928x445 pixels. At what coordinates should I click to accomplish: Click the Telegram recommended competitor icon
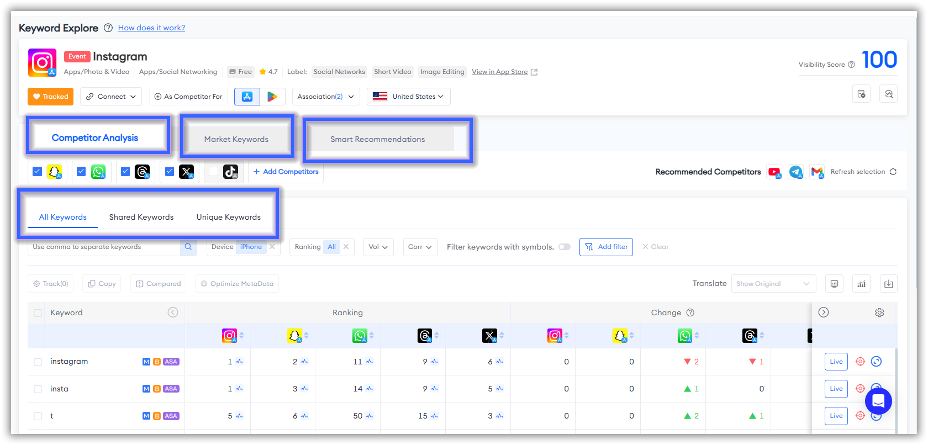(x=795, y=172)
